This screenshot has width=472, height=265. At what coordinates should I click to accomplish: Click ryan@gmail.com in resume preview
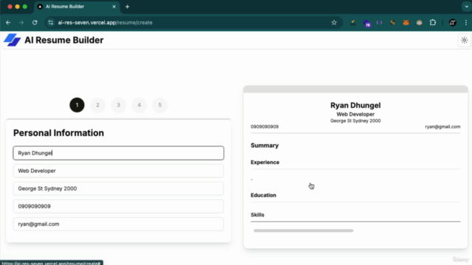442,127
